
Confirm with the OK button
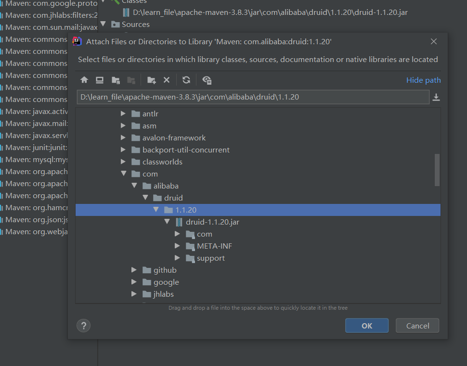tap(367, 326)
